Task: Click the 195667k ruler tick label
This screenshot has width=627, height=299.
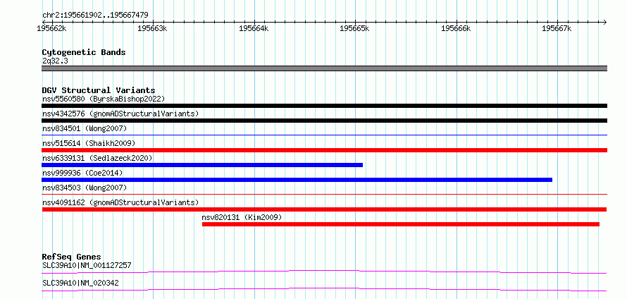Action: (x=557, y=28)
